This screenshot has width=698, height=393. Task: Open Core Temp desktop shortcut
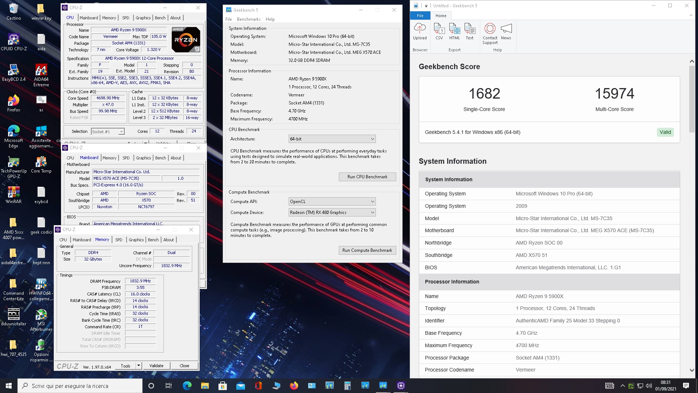click(41, 164)
